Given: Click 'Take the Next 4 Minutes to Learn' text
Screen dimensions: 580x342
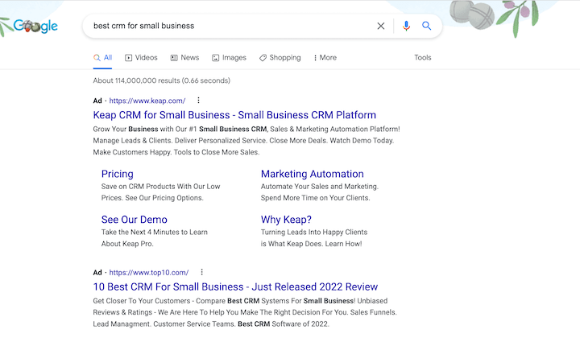Looking at the screenshot, I should [x=154, y=233].
